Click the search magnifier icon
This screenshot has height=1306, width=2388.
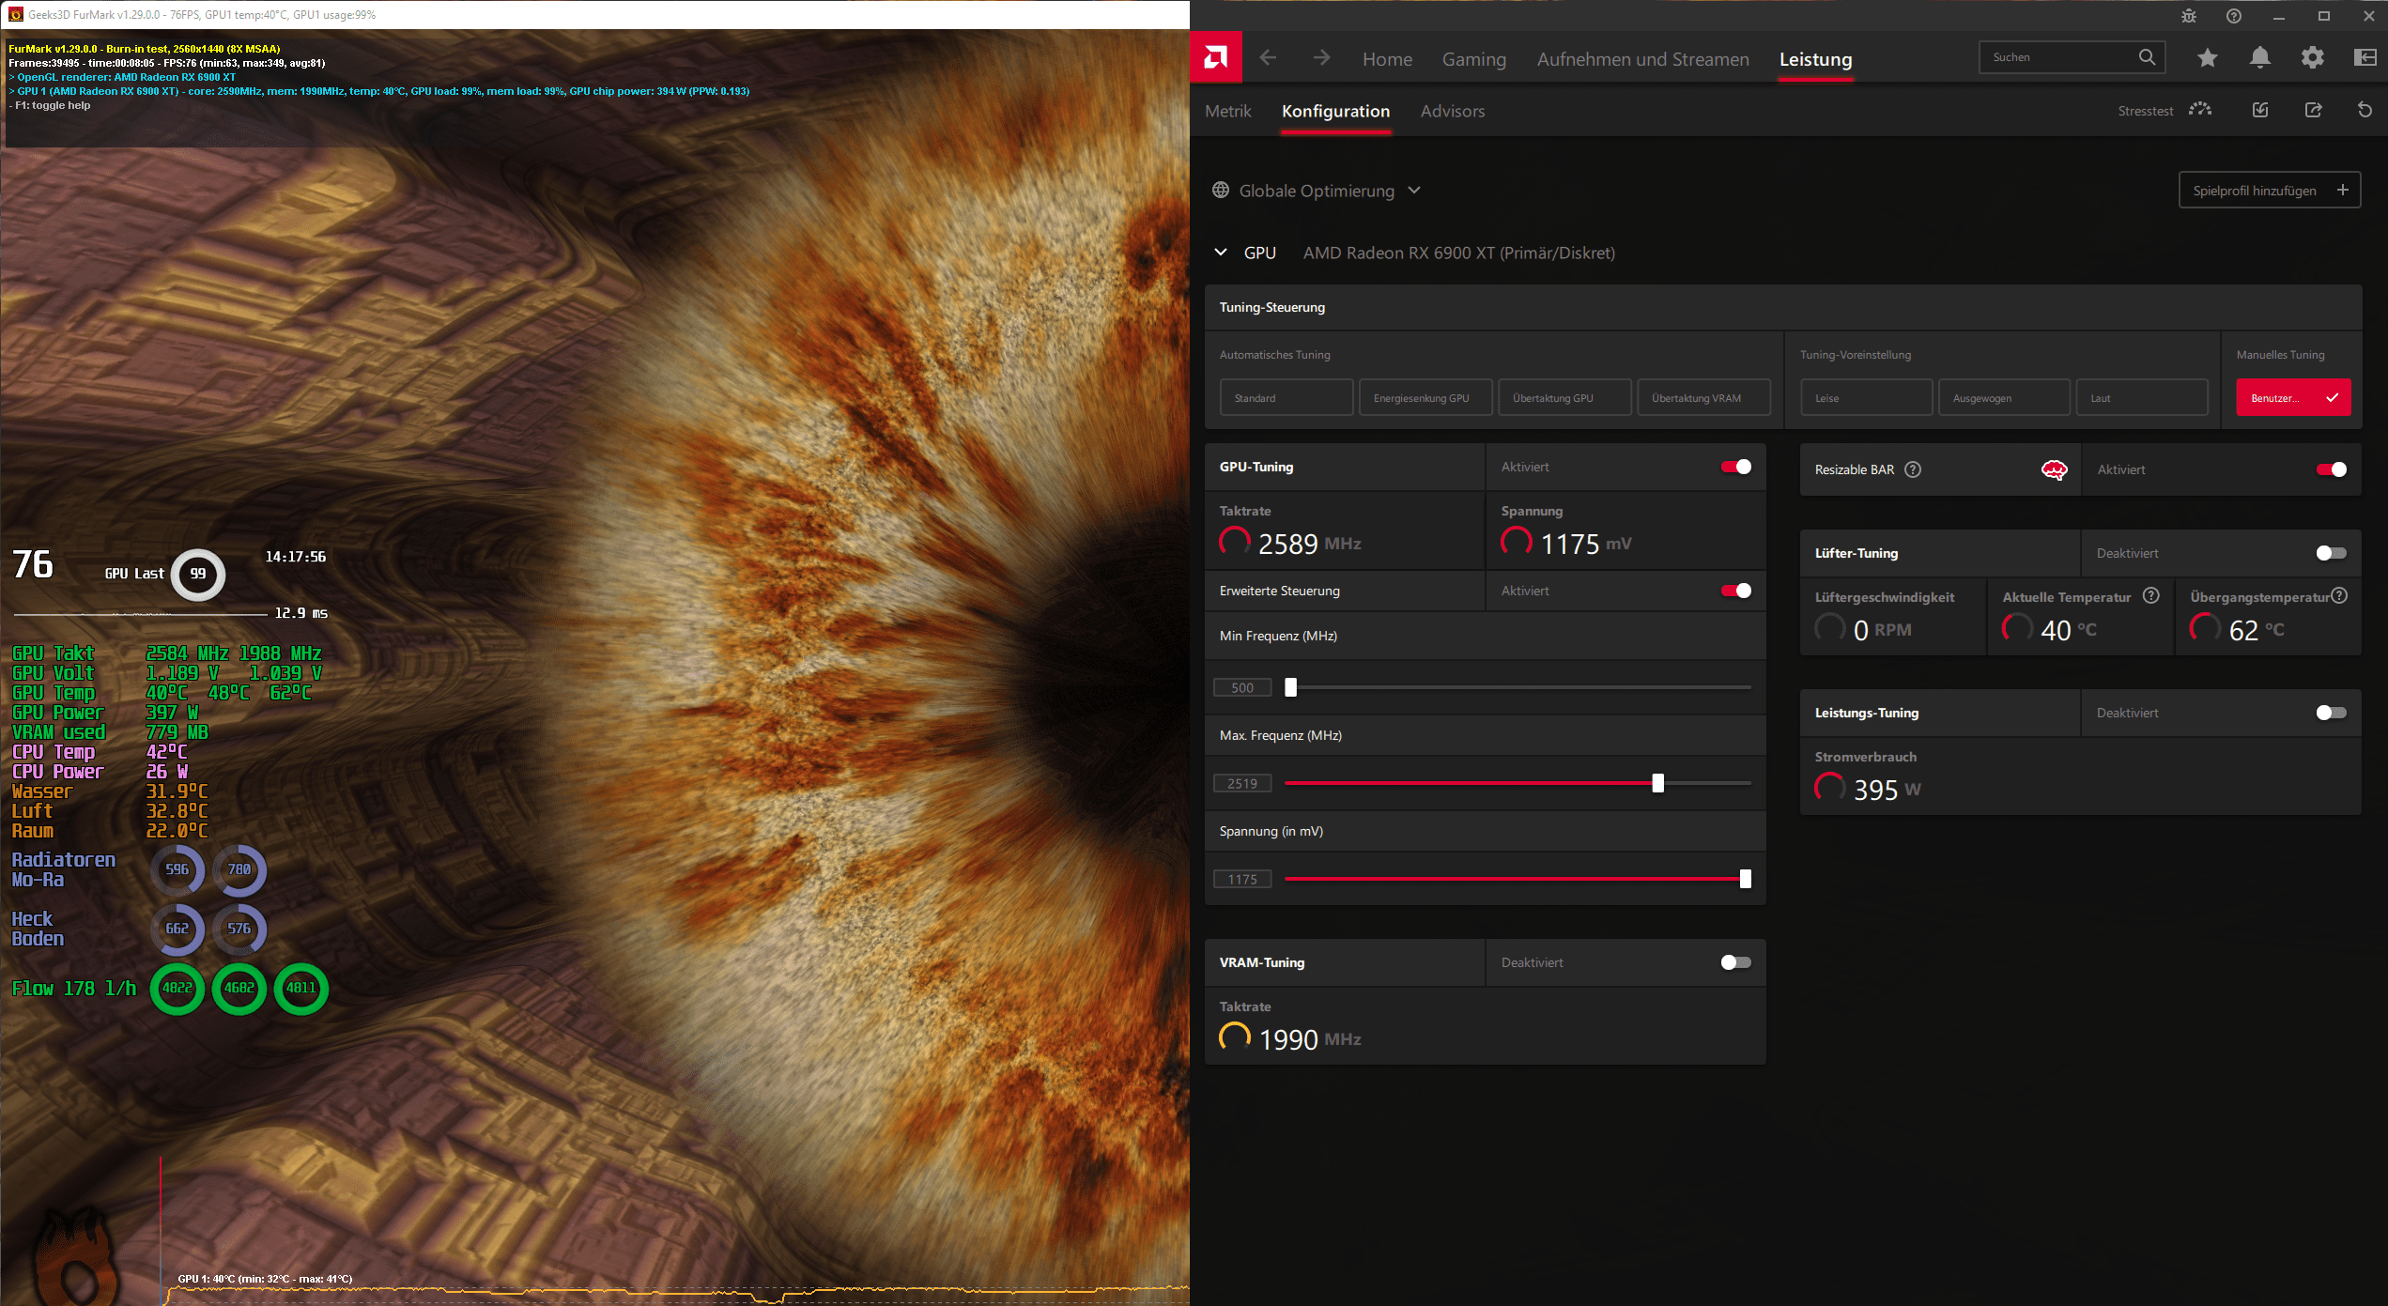(2147, 57)
